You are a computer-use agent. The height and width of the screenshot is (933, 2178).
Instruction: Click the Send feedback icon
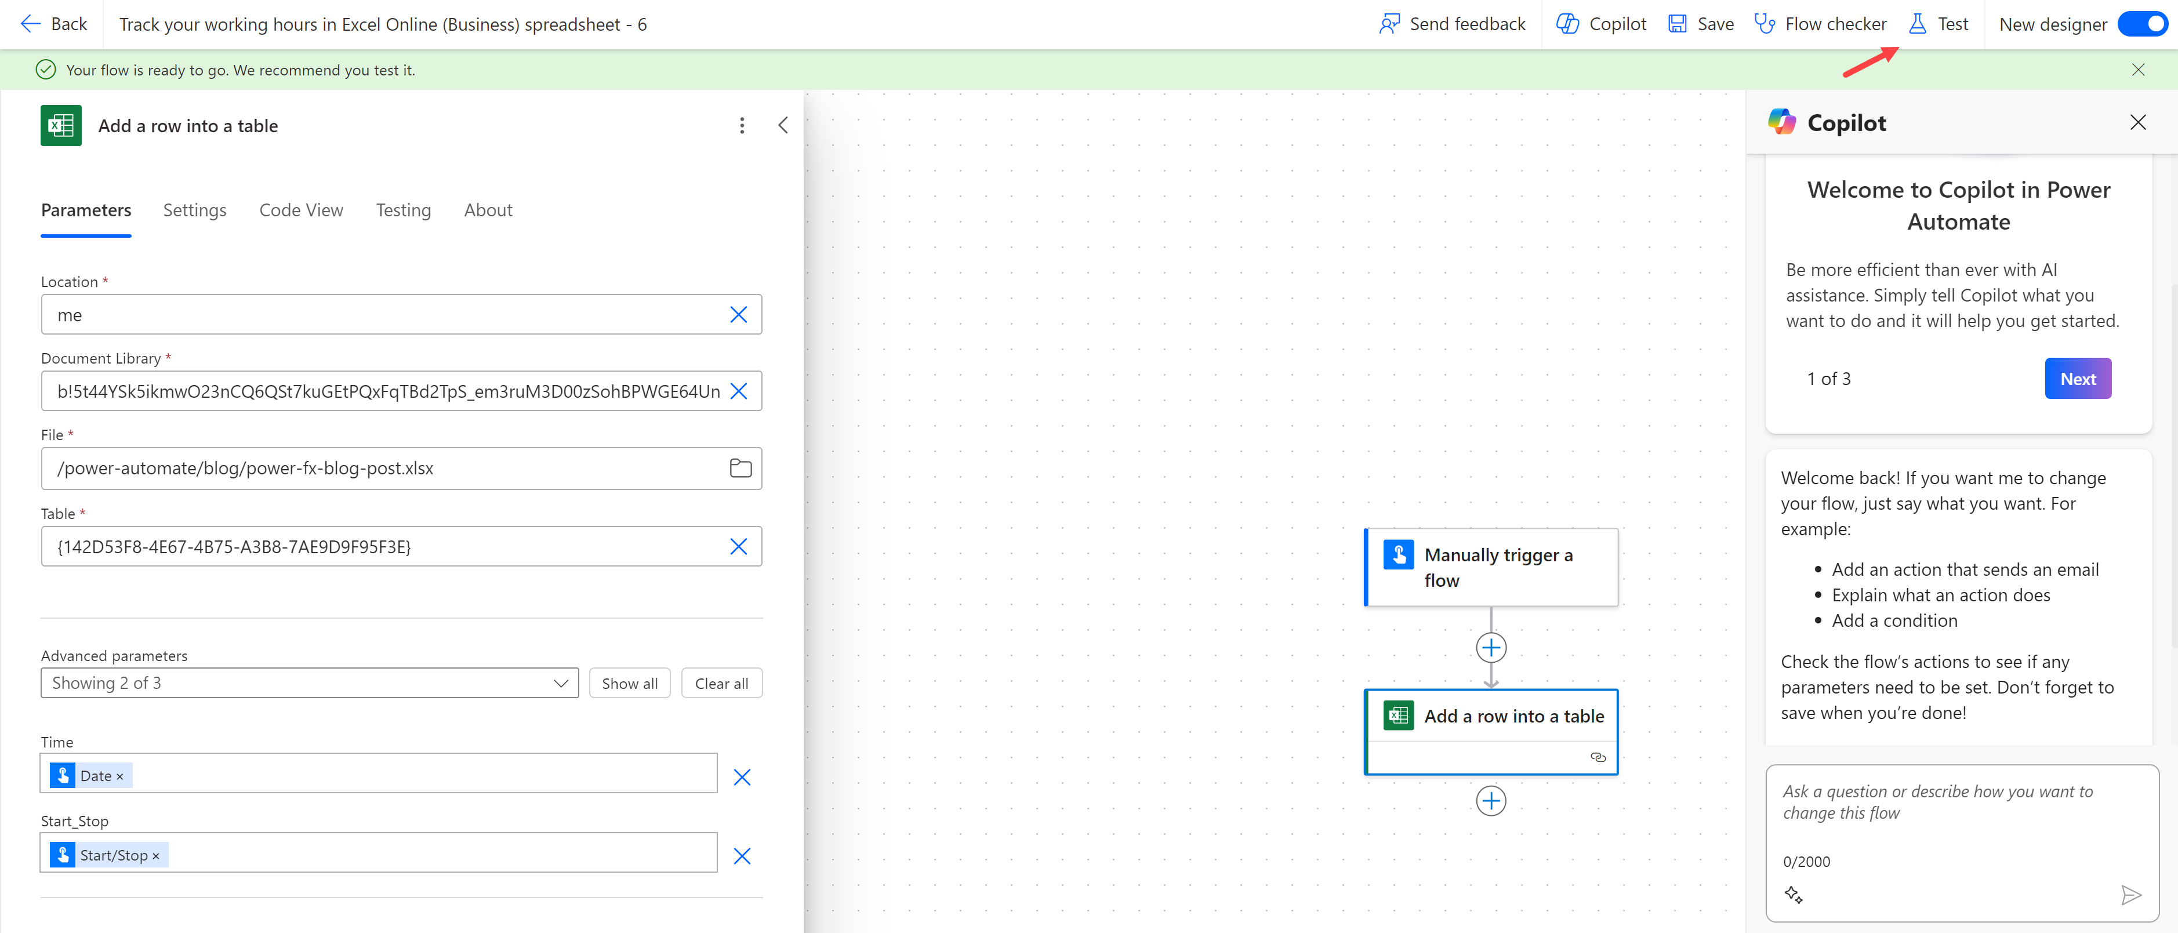(1389, 24)
